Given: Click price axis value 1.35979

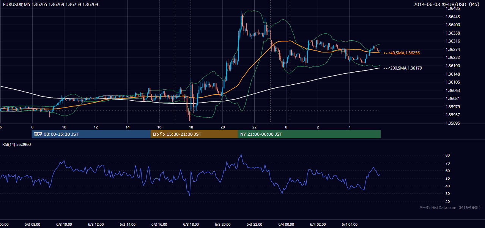Looking at the screenshot, I should tap(453, 107).
